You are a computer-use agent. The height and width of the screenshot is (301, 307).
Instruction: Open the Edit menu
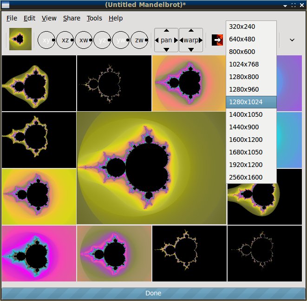click(29, 18)
